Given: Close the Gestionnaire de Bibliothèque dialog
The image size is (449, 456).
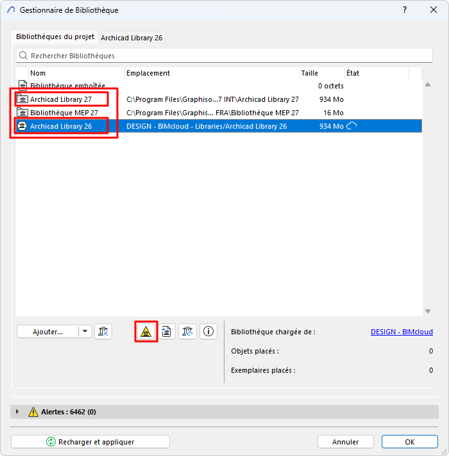Looking at the screenshot, I should [434, 10].
